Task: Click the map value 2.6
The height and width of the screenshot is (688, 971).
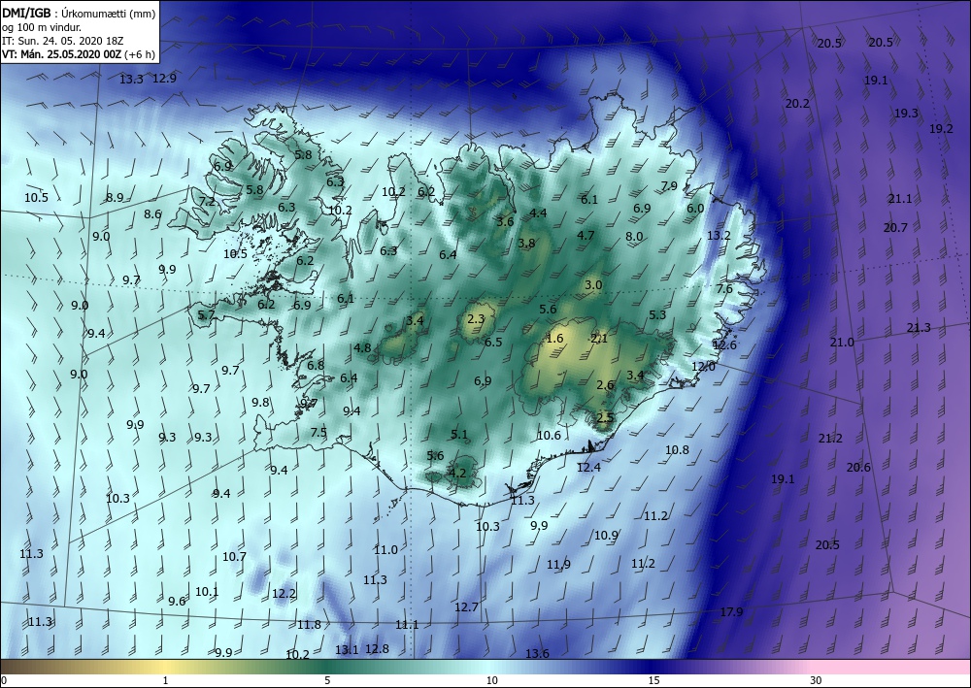Action: (605, 385)
